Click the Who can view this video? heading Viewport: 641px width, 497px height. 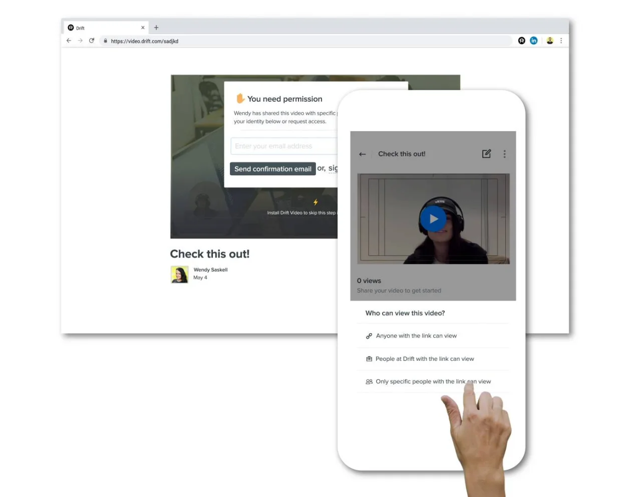(405, 313)
